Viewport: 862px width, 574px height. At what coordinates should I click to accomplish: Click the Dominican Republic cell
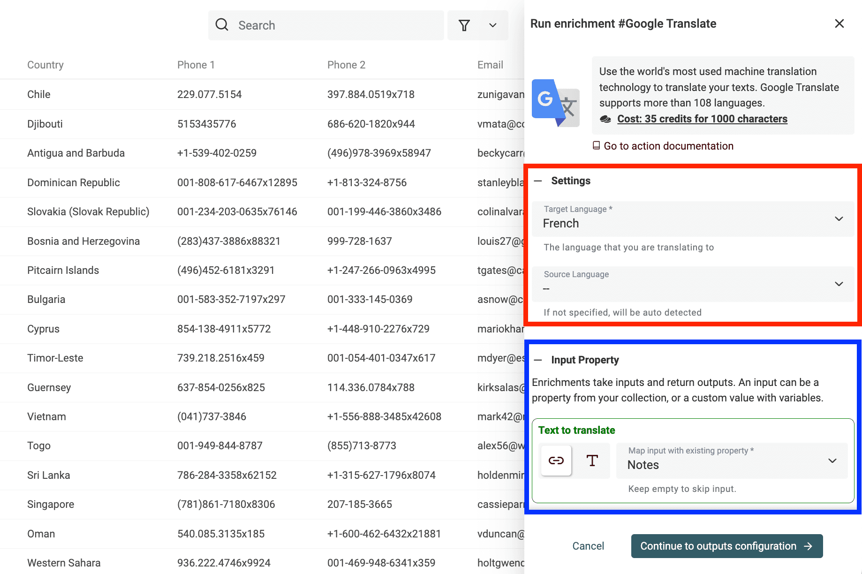click(x=74, y=182)
